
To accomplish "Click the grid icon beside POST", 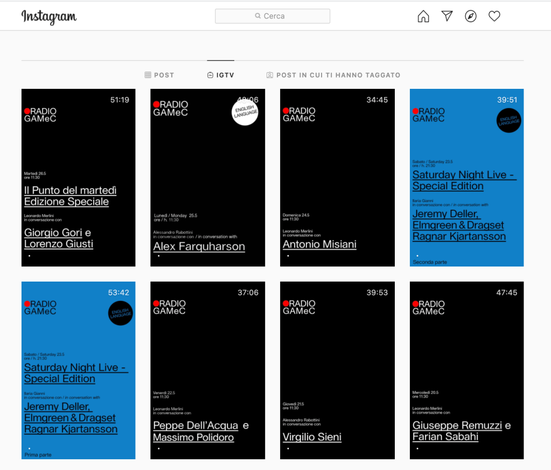I will tap(148, 75).
